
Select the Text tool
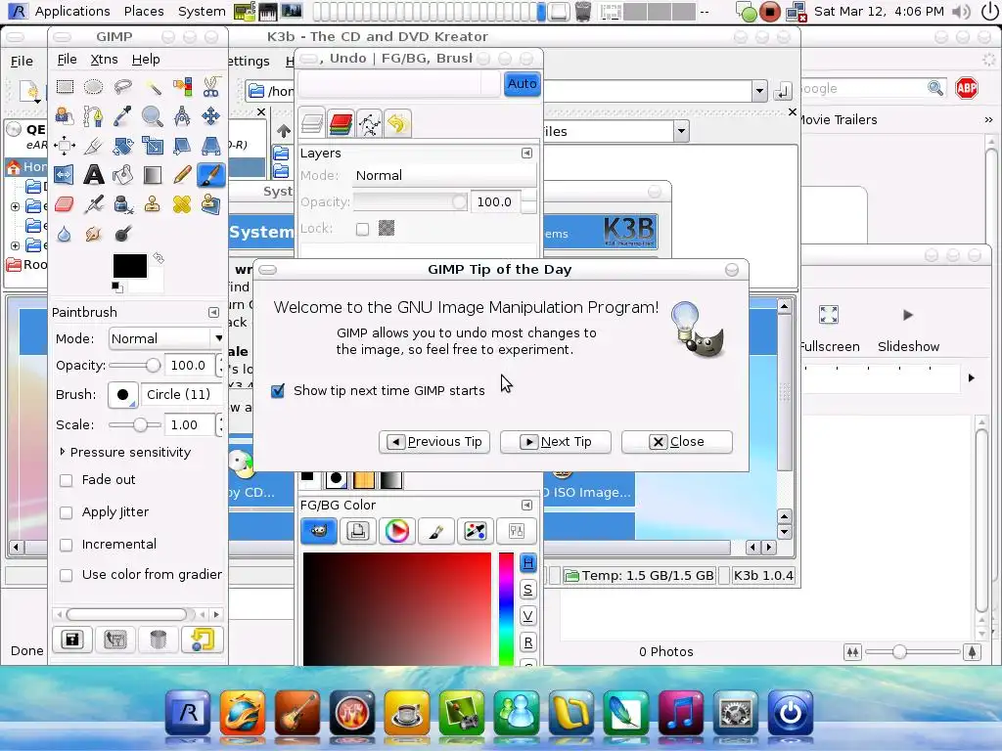coord(93,175)
